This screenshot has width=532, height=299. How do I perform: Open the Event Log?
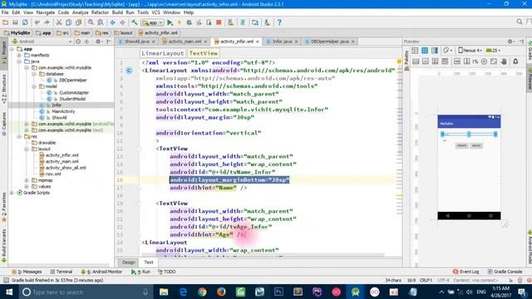(x=465, y=272)
